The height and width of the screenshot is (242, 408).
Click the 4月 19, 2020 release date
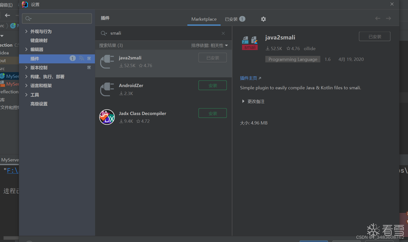coord(351,59)
